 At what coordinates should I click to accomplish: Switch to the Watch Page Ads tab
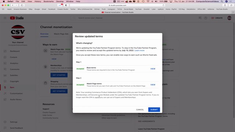coord(61,34)
